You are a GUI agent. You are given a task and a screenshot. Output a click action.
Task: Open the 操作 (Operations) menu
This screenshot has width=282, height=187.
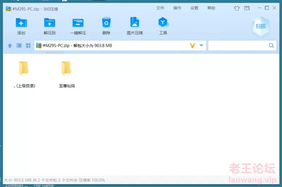pyautogui.click(x=177, y=8)
